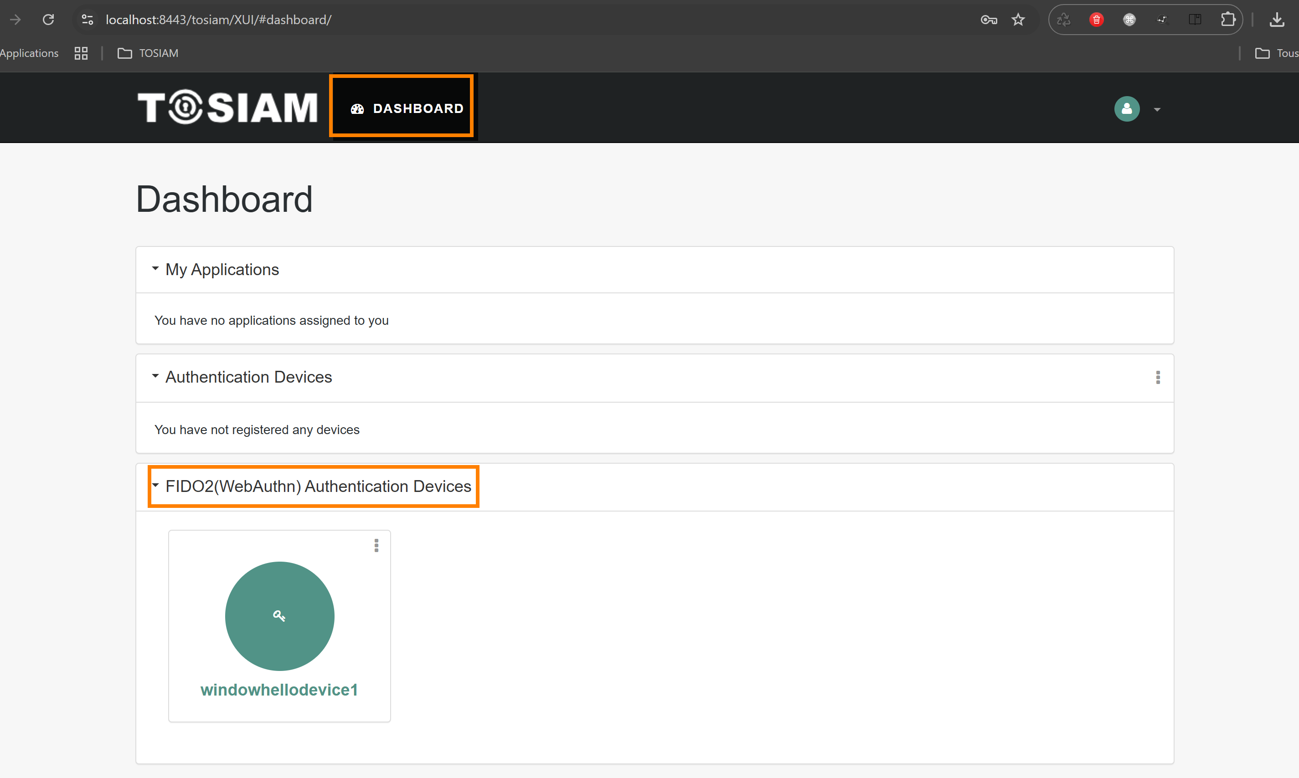Open the browser downloads icon

[1277, 20]
